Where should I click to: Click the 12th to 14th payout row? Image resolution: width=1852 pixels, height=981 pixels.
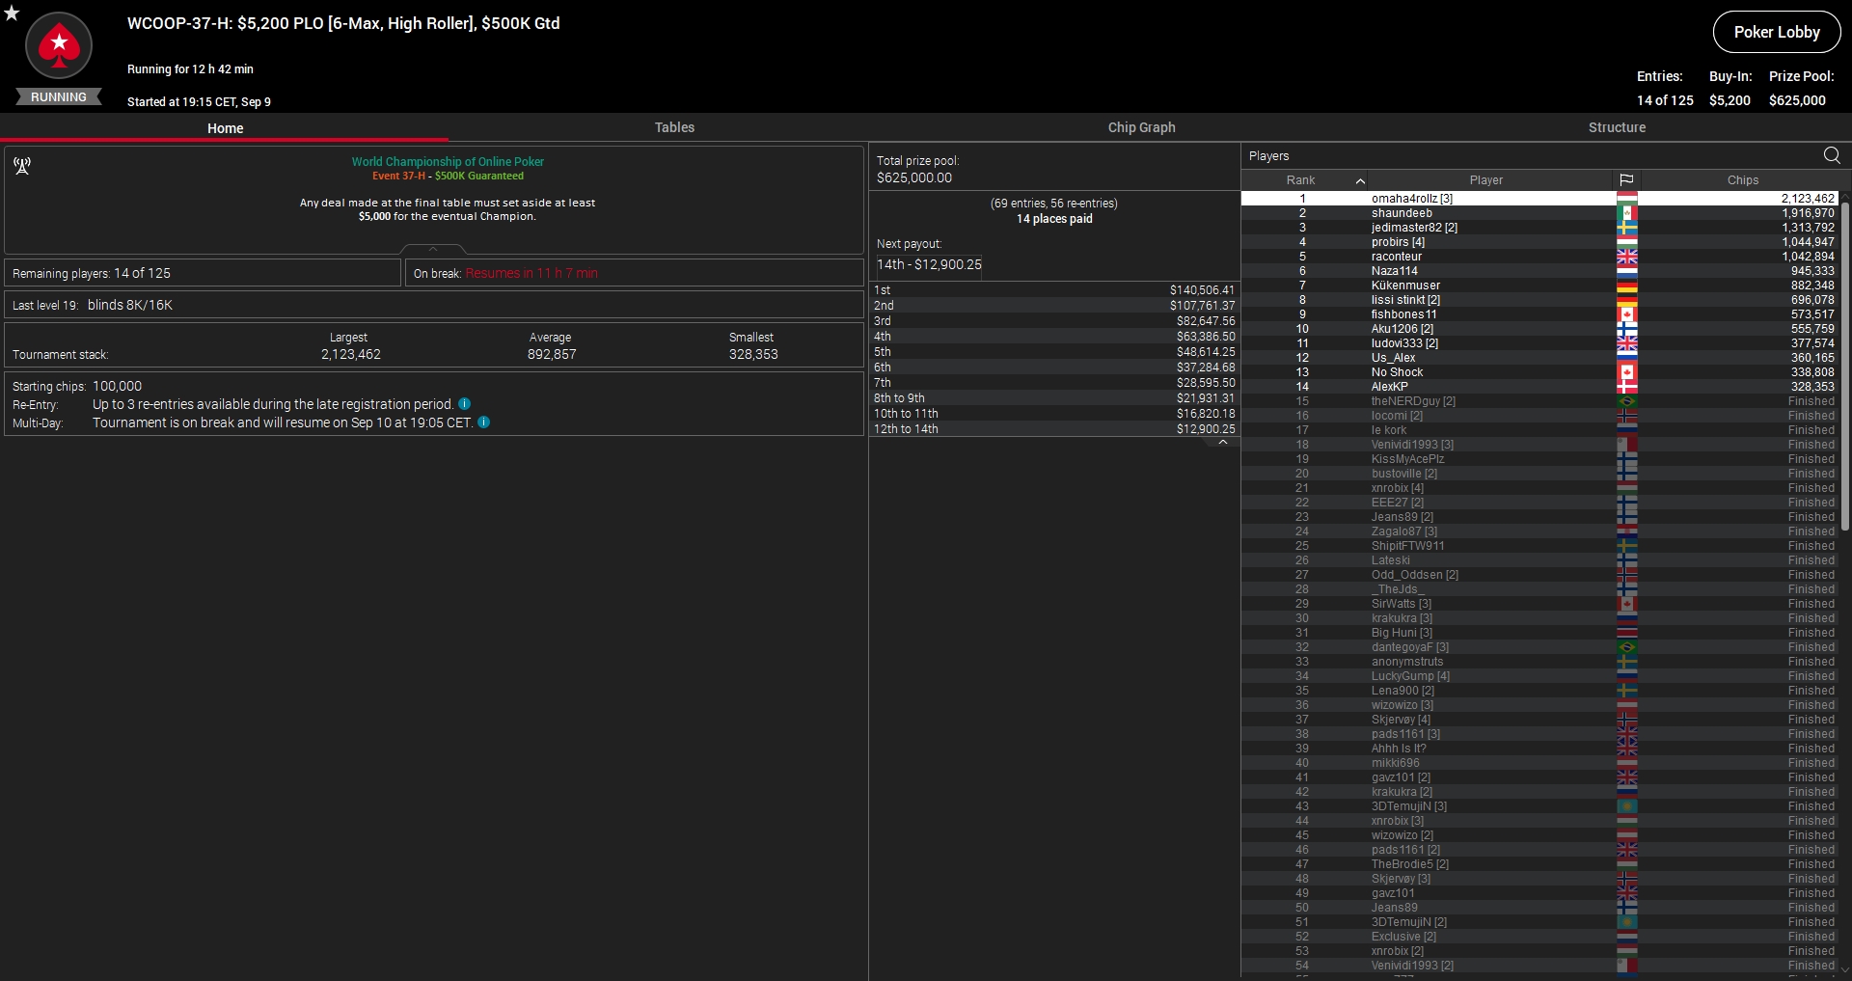[1054, 429]
